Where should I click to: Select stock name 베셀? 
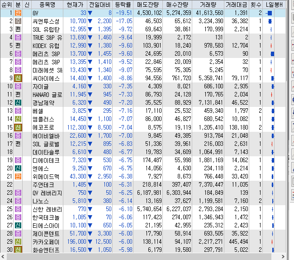pos(38,111)
